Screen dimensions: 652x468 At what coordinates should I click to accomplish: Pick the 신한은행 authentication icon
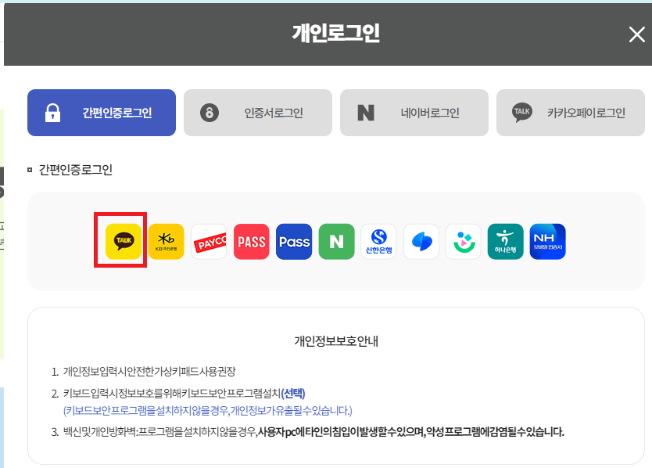click(x=379, y=242)
